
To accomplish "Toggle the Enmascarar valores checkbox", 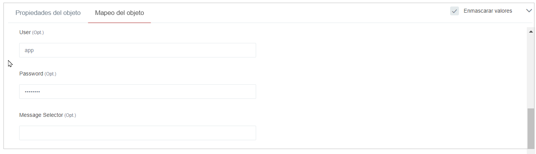I will click(454, 11).
